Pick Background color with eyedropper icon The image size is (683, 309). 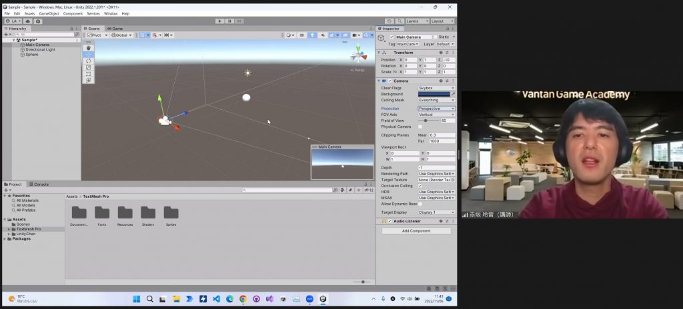tap(453, 94)
